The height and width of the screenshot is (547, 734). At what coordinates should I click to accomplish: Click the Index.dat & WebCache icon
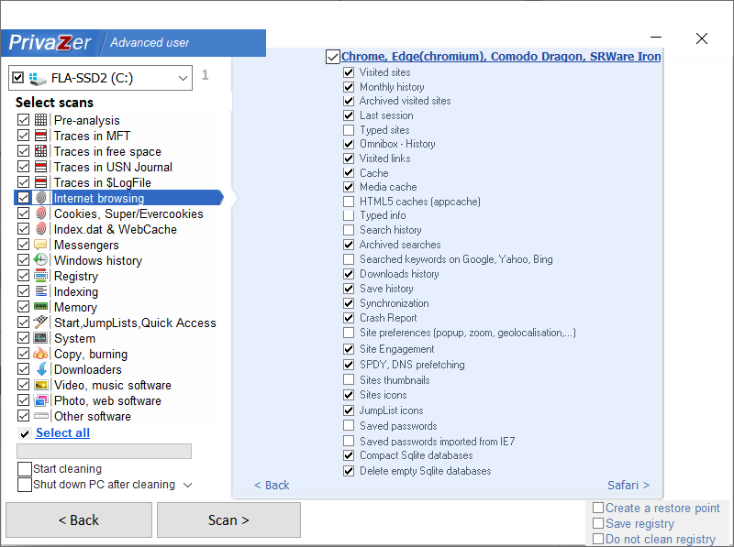point(40,229)
